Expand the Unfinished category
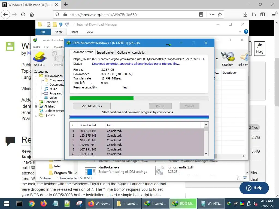Viewport: 279px width, 209px height. pos(36,102)
